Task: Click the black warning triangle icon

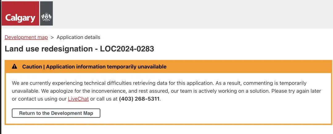Action: pos(14,67)
